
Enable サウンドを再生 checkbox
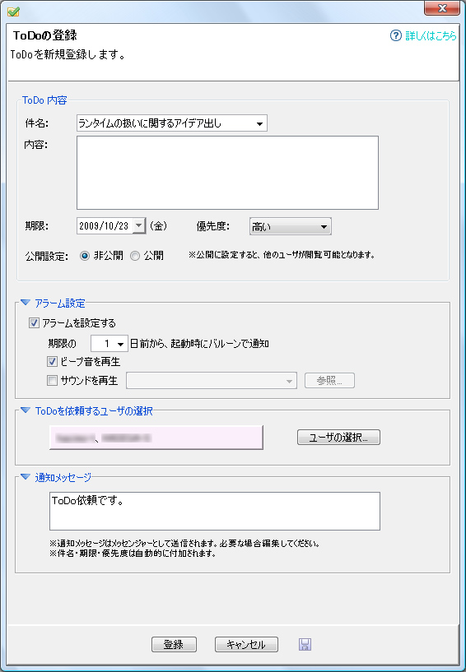[x=52, y=380]
